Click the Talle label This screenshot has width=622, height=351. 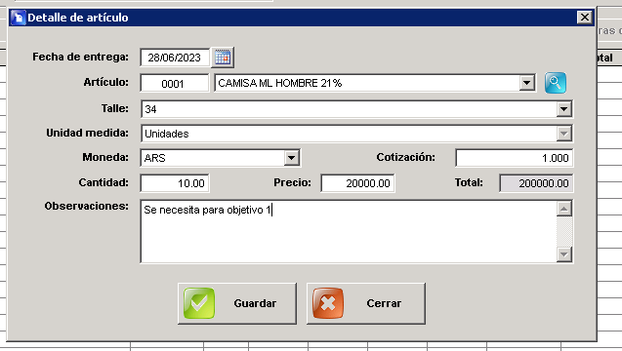click(x=115, y=108)
